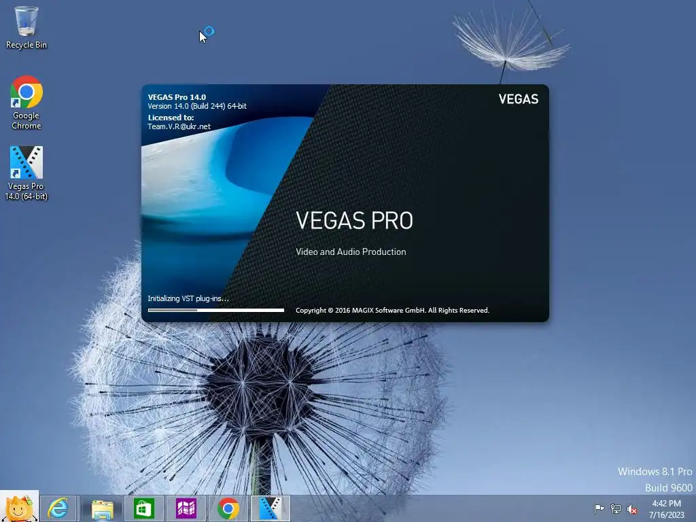Open the Start button in taskbar
This screenshot has width=696, height=522.
pyautogui.click(x=19, y=506)
